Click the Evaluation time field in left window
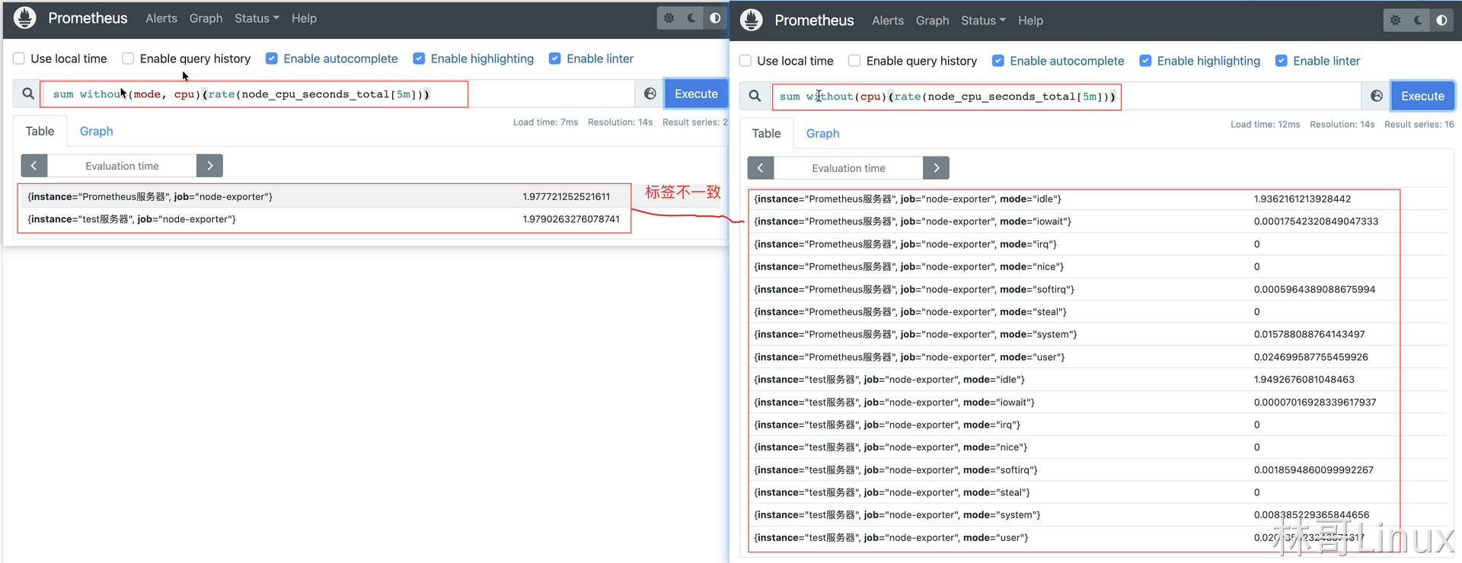This screenshot has width=1462, height=563. (x=122, y=166)
